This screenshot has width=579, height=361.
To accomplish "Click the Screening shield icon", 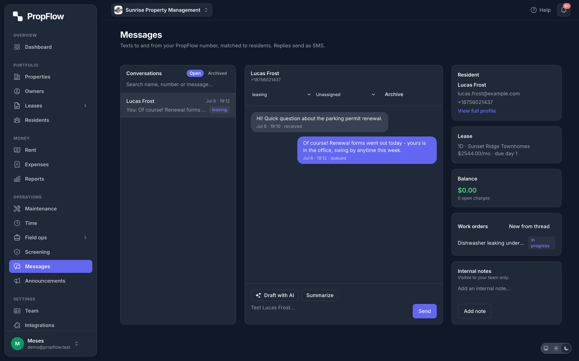I will (17, 252).
